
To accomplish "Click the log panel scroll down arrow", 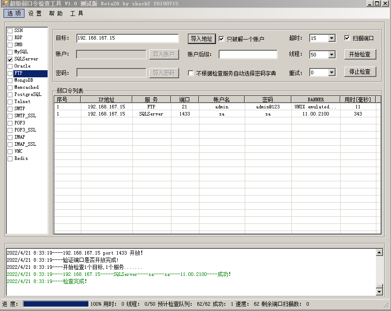I will tap(379, 291).
